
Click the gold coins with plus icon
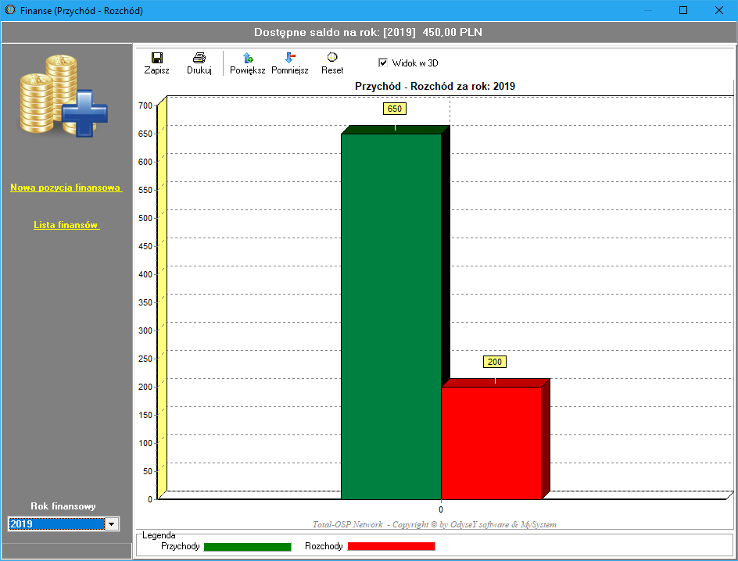[x=63, y=96]
